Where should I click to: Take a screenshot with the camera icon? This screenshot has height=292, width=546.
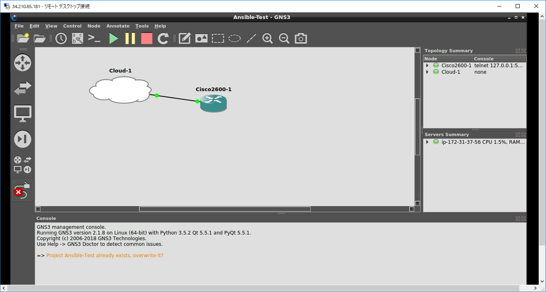coord(301,38)
